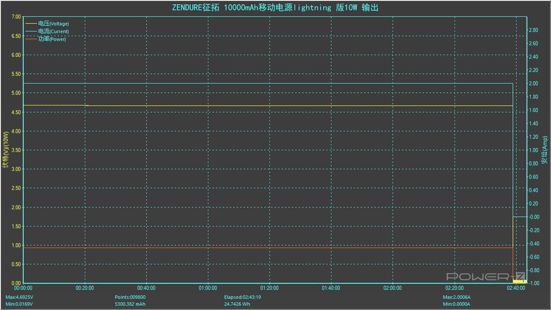Click the Power legend entry
Image resolution: width=551 pixels, height=310 pixels.
(x=52, y=39)
